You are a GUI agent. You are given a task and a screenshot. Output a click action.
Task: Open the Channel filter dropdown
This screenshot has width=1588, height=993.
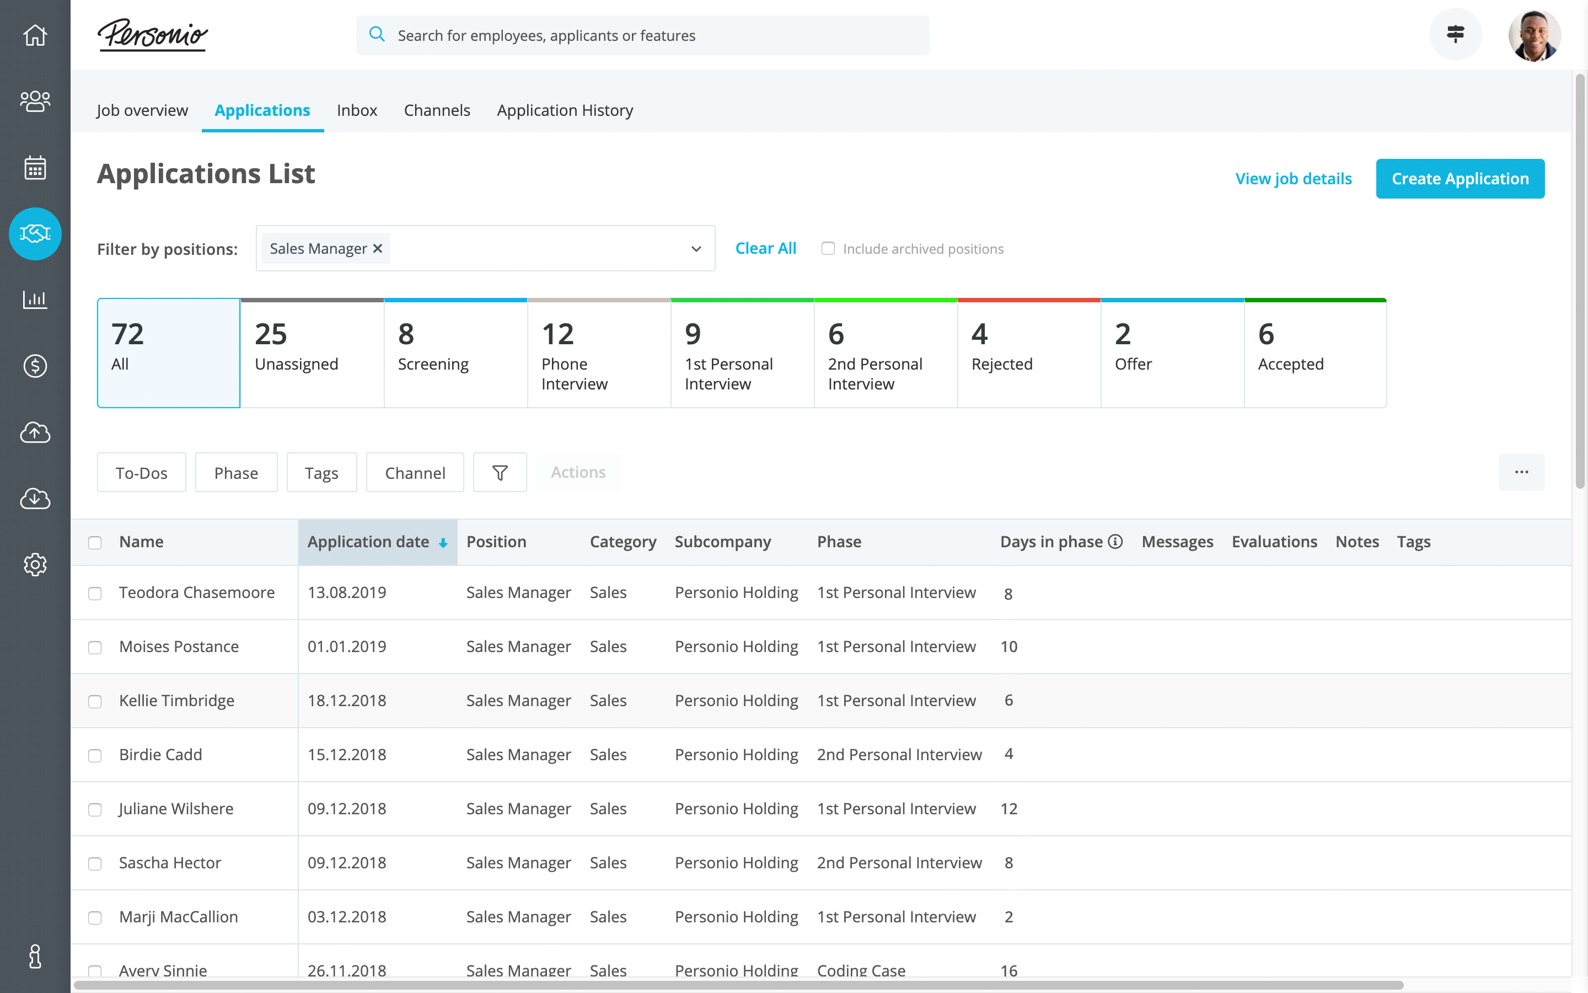(415, 472)
